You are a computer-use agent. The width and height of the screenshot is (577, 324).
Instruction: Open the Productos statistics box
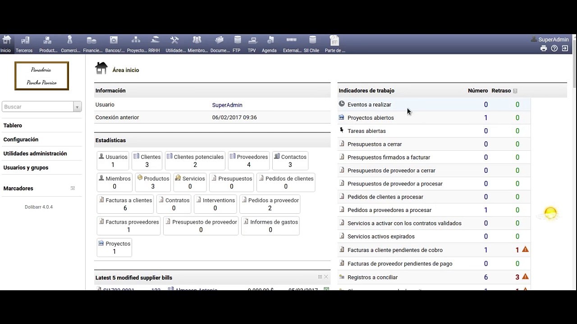coord(153,182)
